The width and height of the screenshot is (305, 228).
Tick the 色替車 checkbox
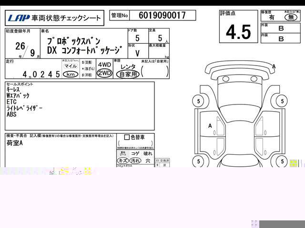click(127, 138)
